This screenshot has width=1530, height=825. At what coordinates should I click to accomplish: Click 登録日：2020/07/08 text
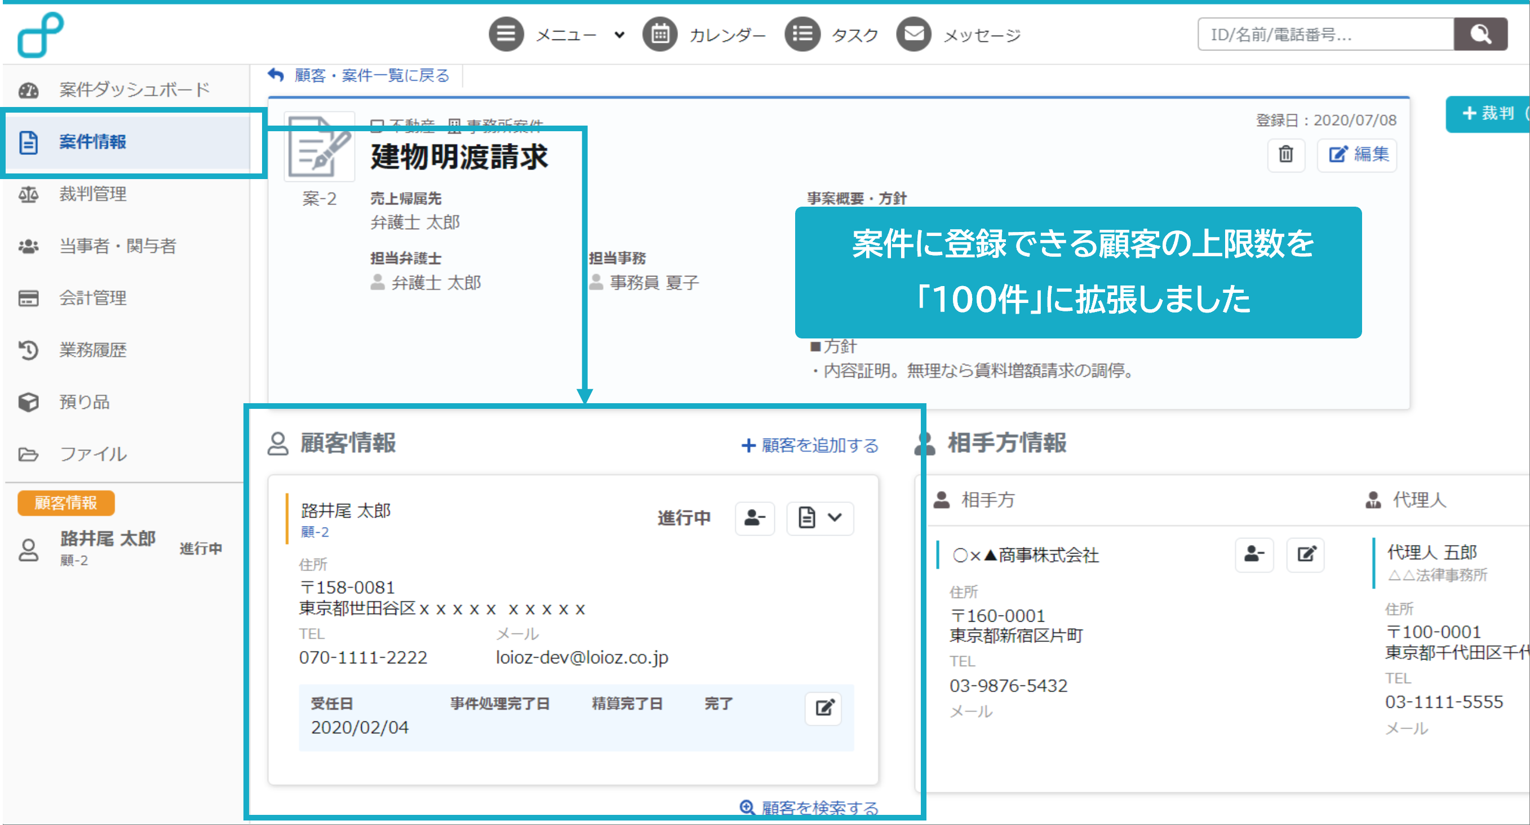(x=1325, y=121)
